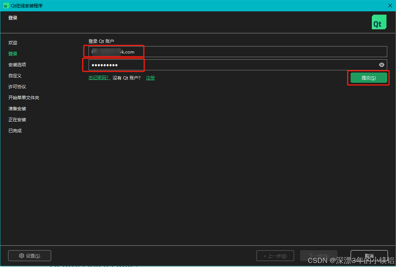The height and width of the screenshot is (267, 396).
Task: Select the 自定义 step in the sidebar
Action: pos(15,75)
